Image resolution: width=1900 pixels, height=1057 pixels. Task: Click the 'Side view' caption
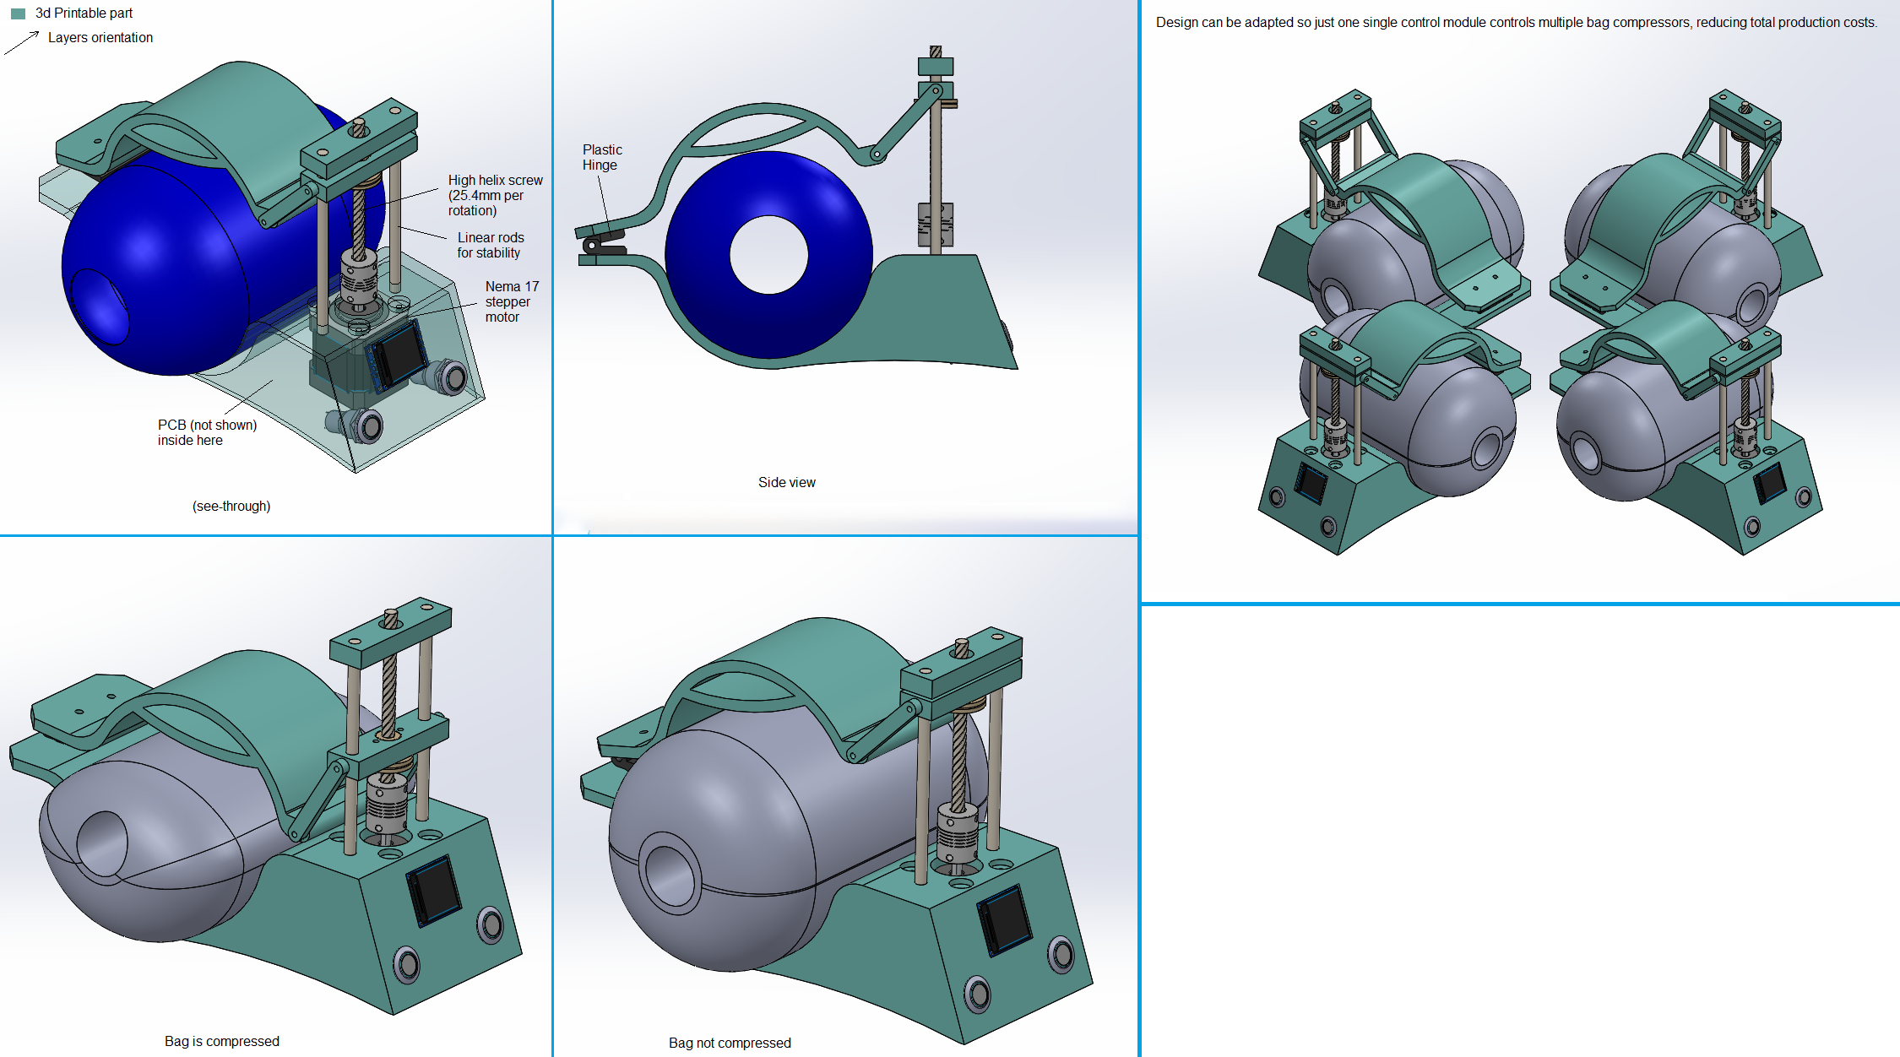click(x=787, y=483)
